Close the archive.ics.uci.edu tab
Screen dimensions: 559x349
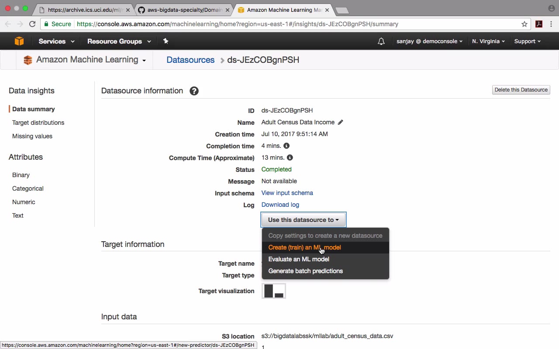click(128, 10)
